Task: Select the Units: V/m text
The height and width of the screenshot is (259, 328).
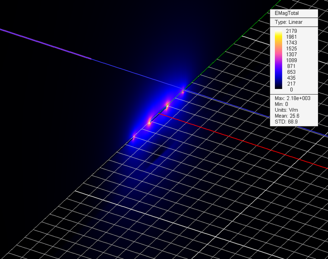Action: (287, 110)
